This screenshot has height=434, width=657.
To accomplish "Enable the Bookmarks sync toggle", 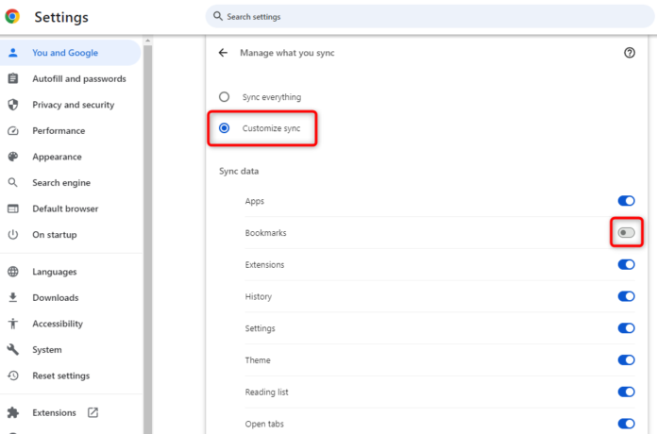I will click(626, 232).
